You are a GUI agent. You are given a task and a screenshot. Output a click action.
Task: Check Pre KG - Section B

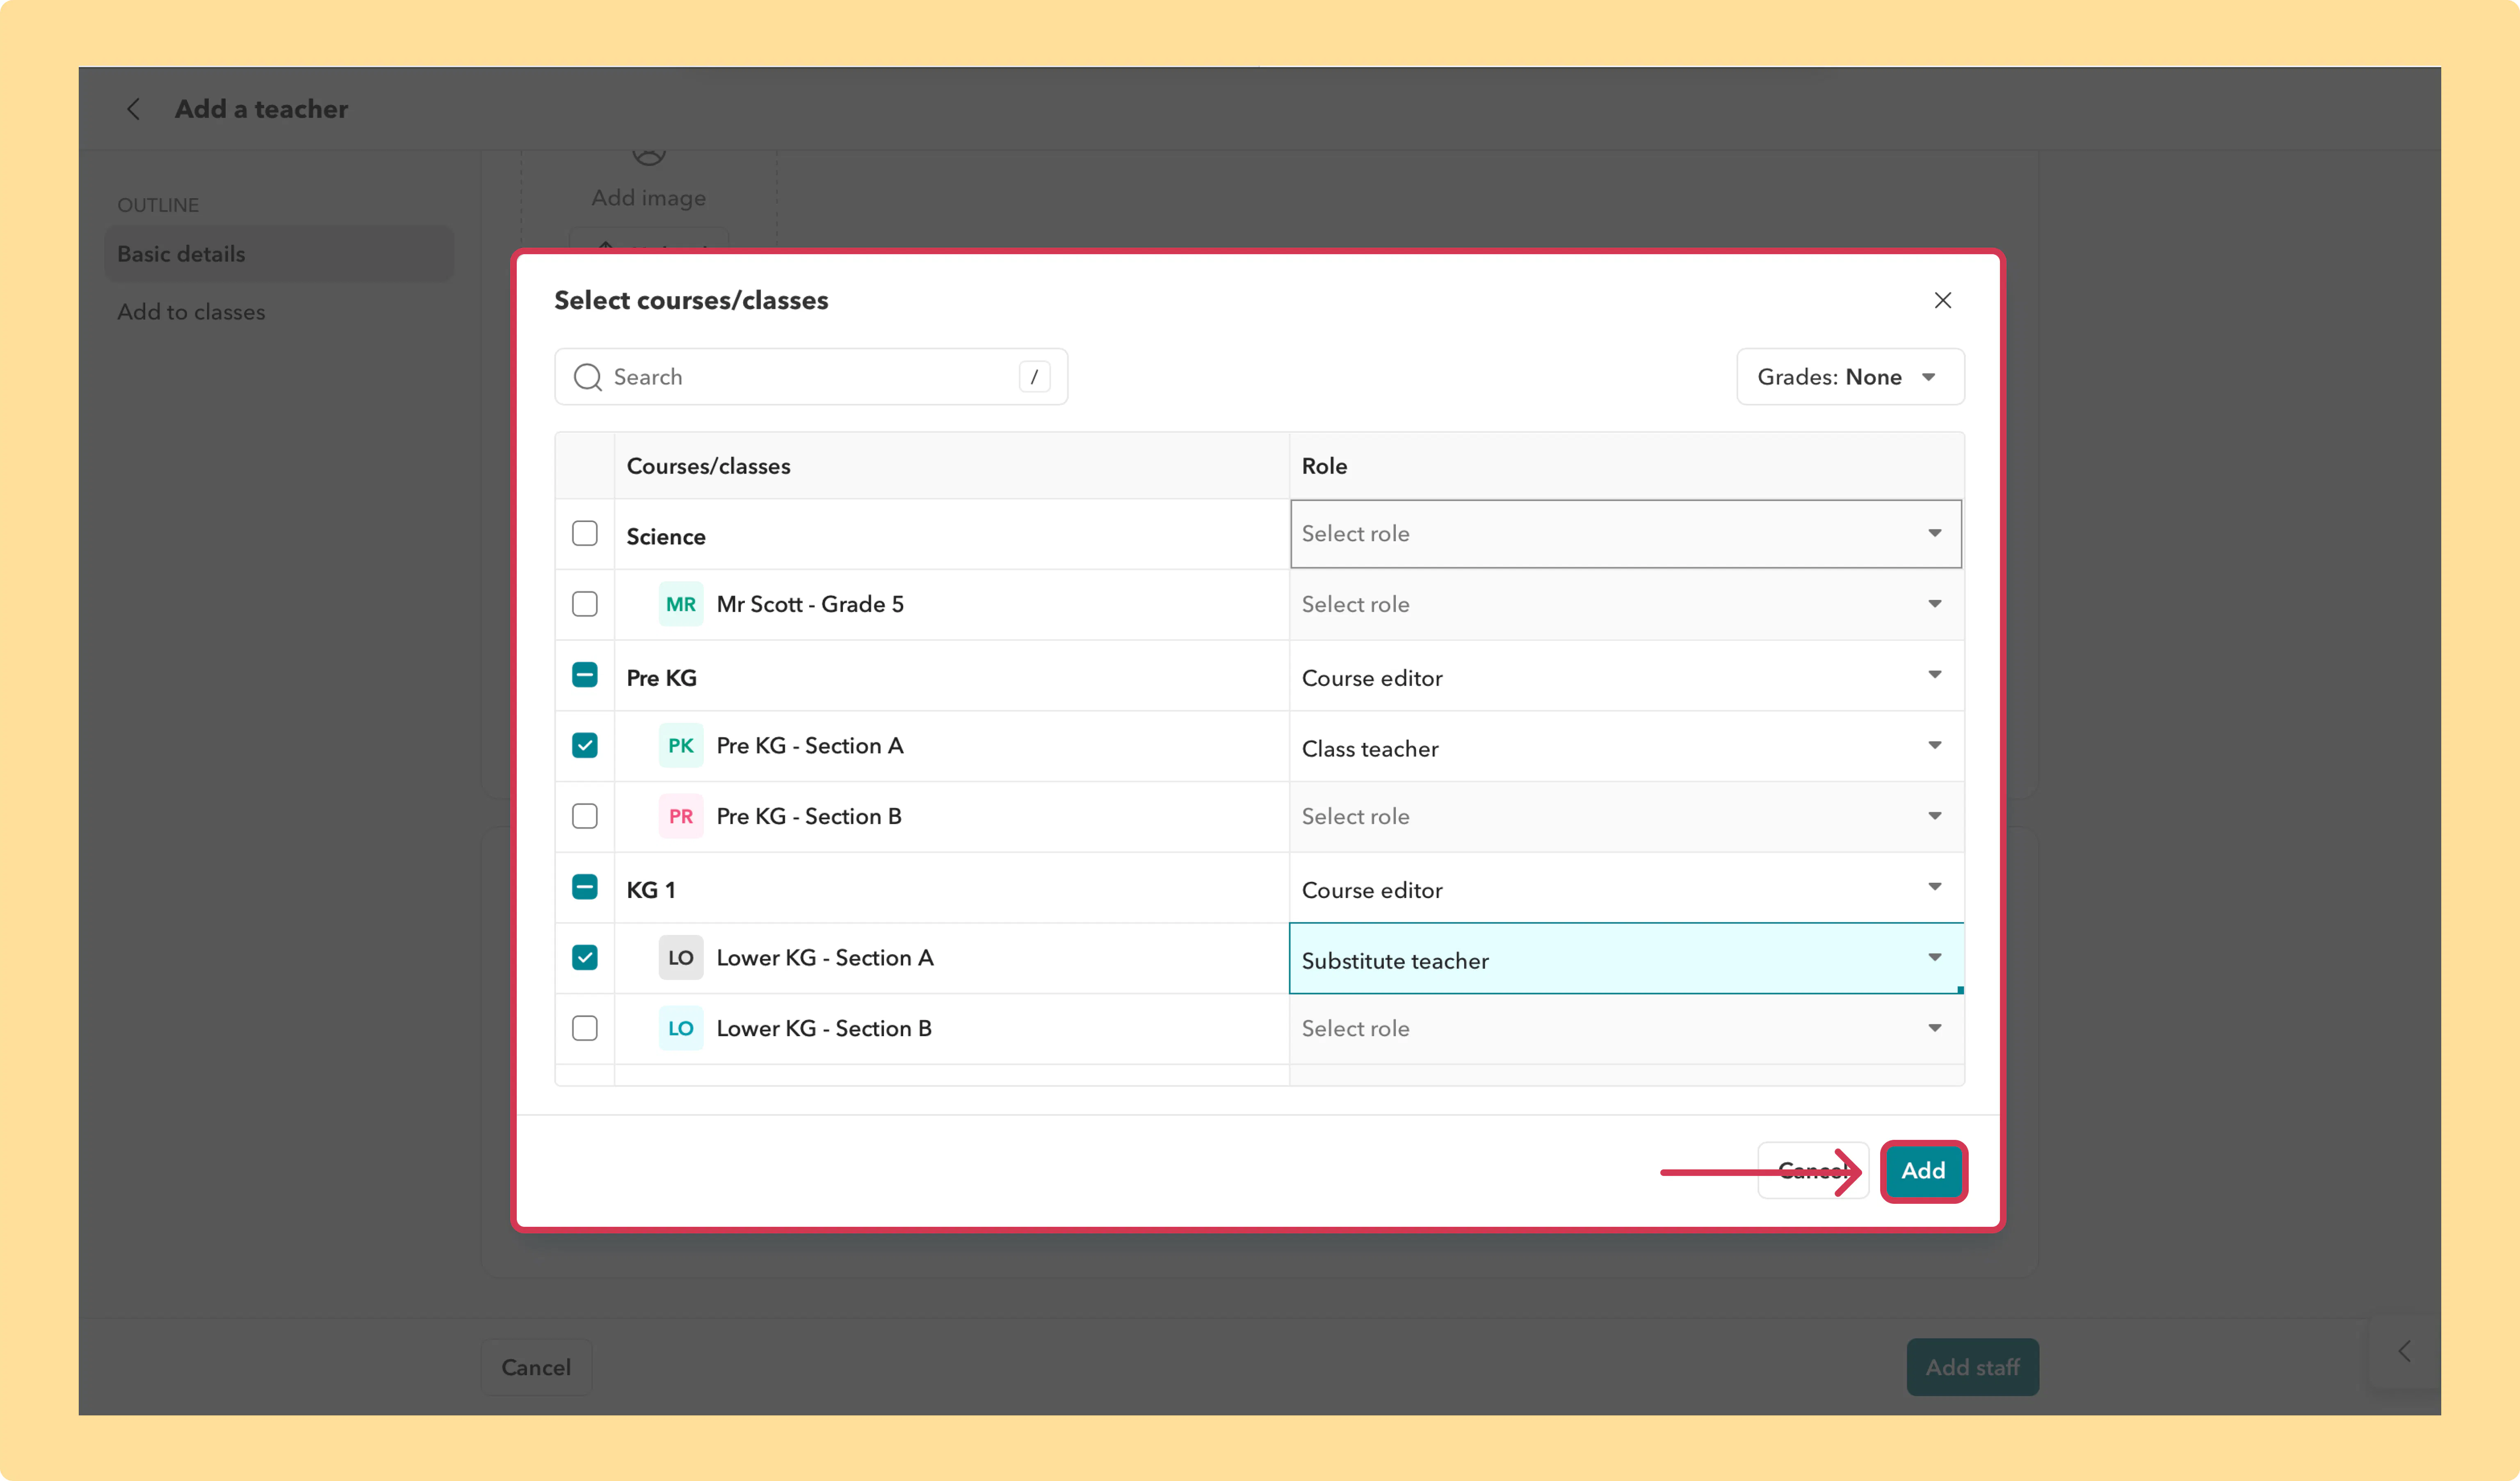click(585, 816)
